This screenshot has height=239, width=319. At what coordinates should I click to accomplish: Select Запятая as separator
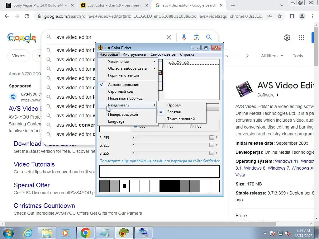click(x=181, y=112)
